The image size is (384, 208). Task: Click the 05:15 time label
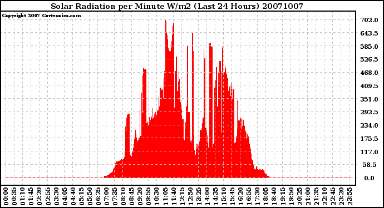point(82,197)
